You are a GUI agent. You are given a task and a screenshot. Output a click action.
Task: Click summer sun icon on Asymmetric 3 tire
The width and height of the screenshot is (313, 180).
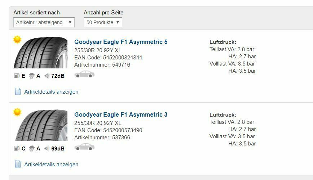coord(17,112)
